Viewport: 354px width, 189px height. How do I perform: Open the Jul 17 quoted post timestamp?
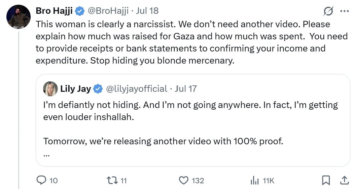tap(185, 89)
